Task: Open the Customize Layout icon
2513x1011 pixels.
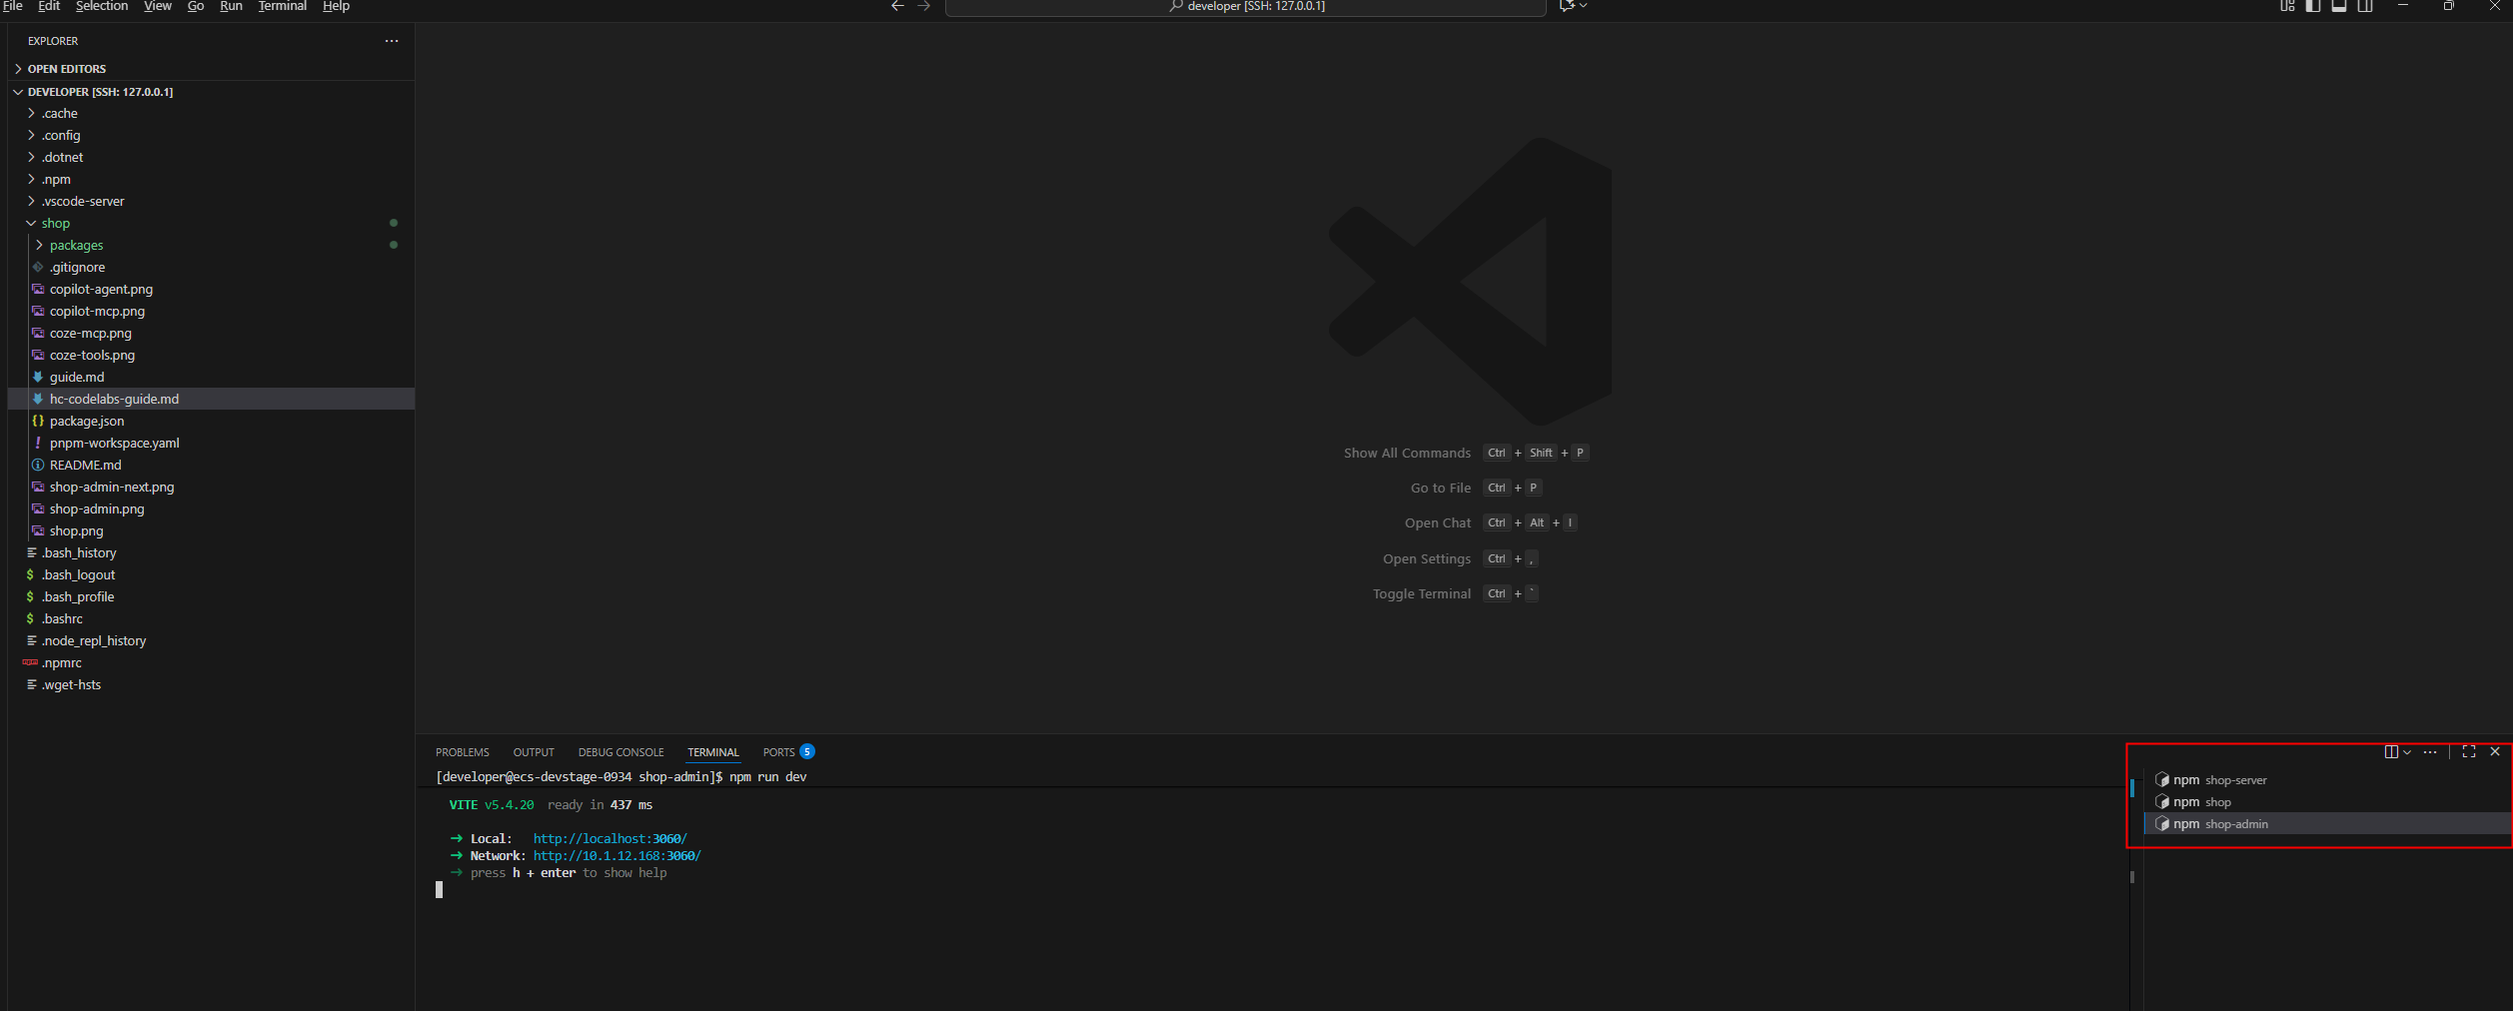Action: (x=2287, y=6)
